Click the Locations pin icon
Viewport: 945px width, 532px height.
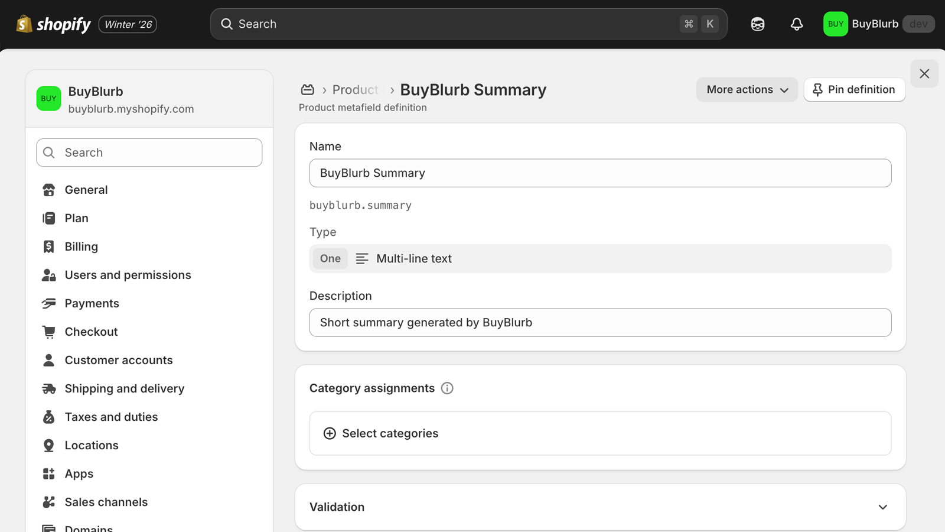tap(48, 445)
